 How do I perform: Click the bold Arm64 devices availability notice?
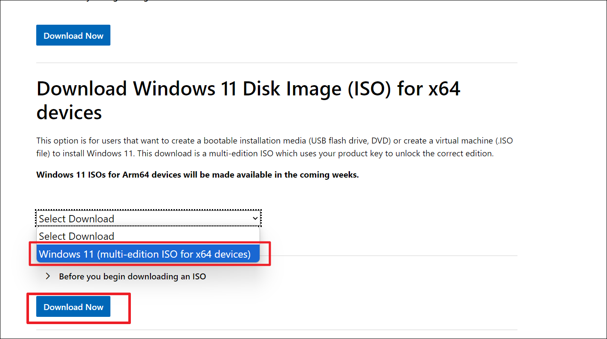[197, 175]
